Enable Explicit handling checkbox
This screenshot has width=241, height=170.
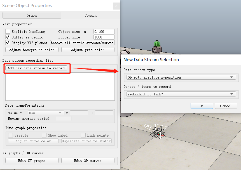pos(8,31)
